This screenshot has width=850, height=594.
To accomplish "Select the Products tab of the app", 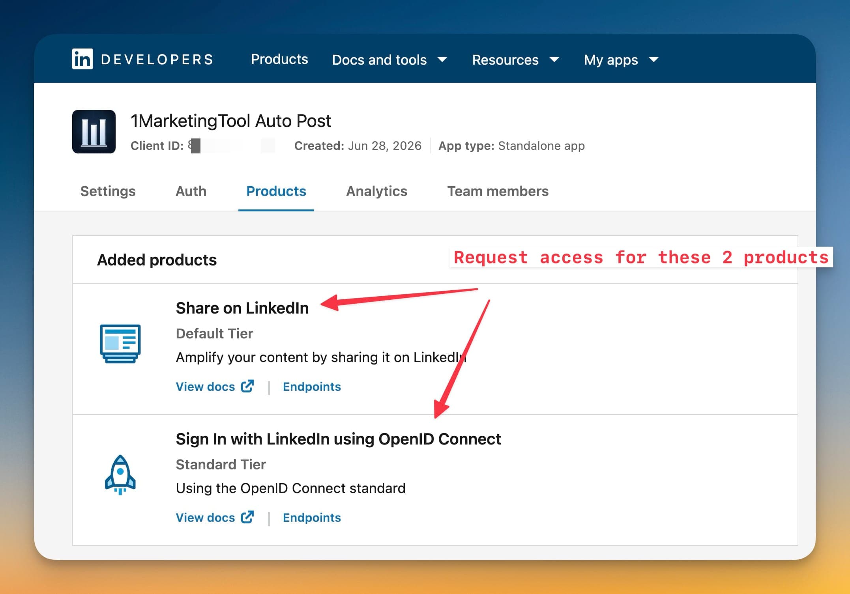I will tap(276, 191).
